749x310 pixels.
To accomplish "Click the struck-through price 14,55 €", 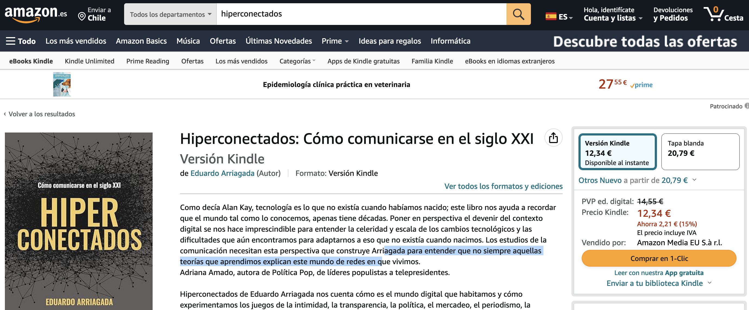I will point(650,201).
